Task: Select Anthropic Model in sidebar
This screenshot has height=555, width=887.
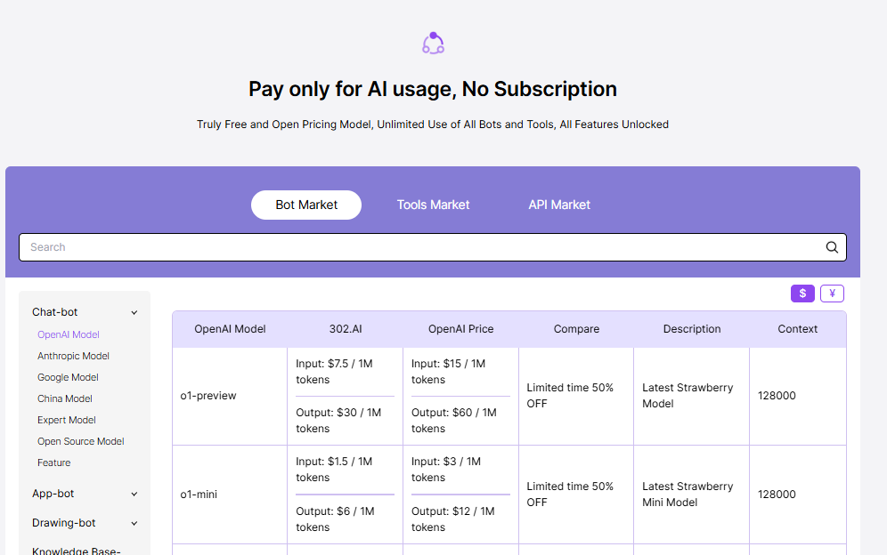Action: pyautogui.click(x=73, y=356)
